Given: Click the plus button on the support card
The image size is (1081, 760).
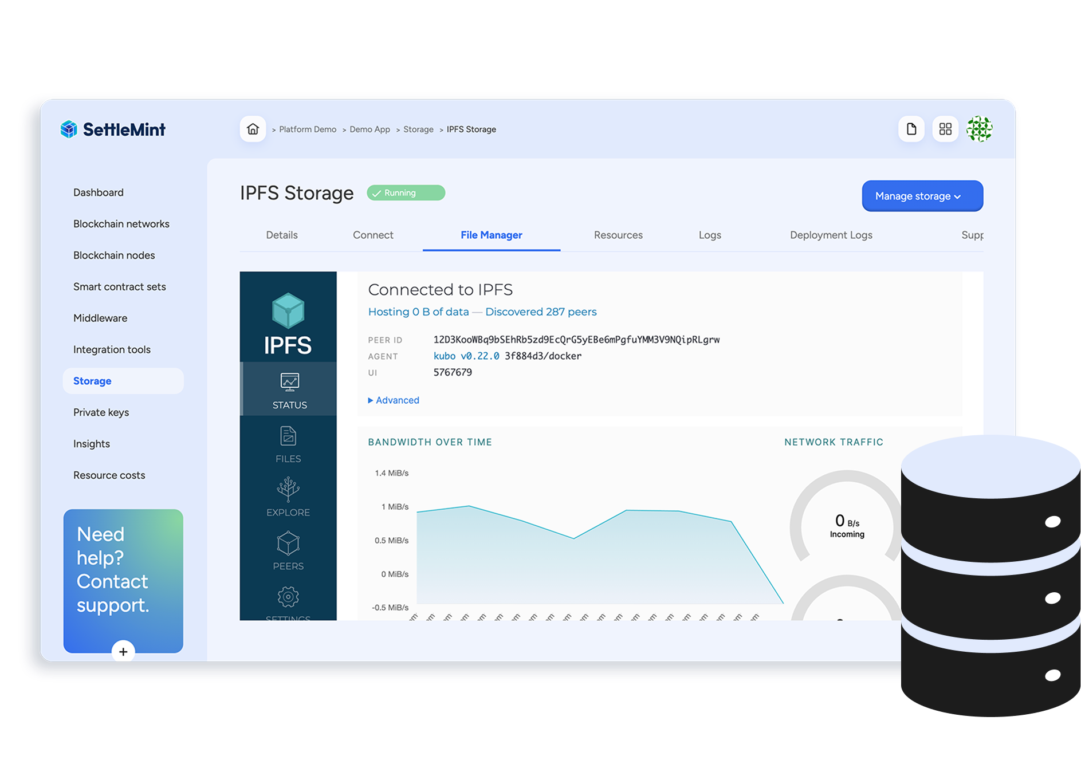Looking at the screenshot, I should pos(123,652).
